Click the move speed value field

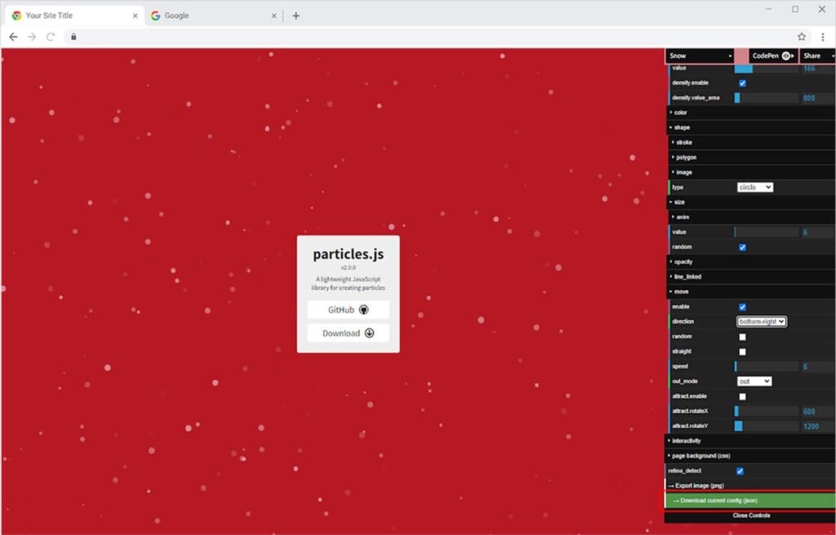click(x=816, y=367)
